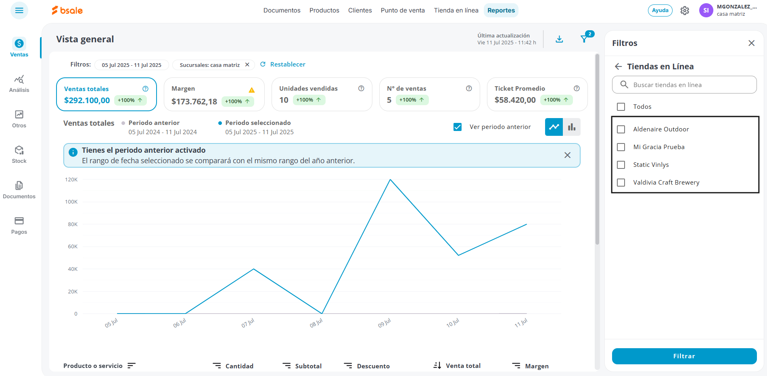Check Valdivia Craft Brewery store
This screenshot has width=767, height=376.
621,183
